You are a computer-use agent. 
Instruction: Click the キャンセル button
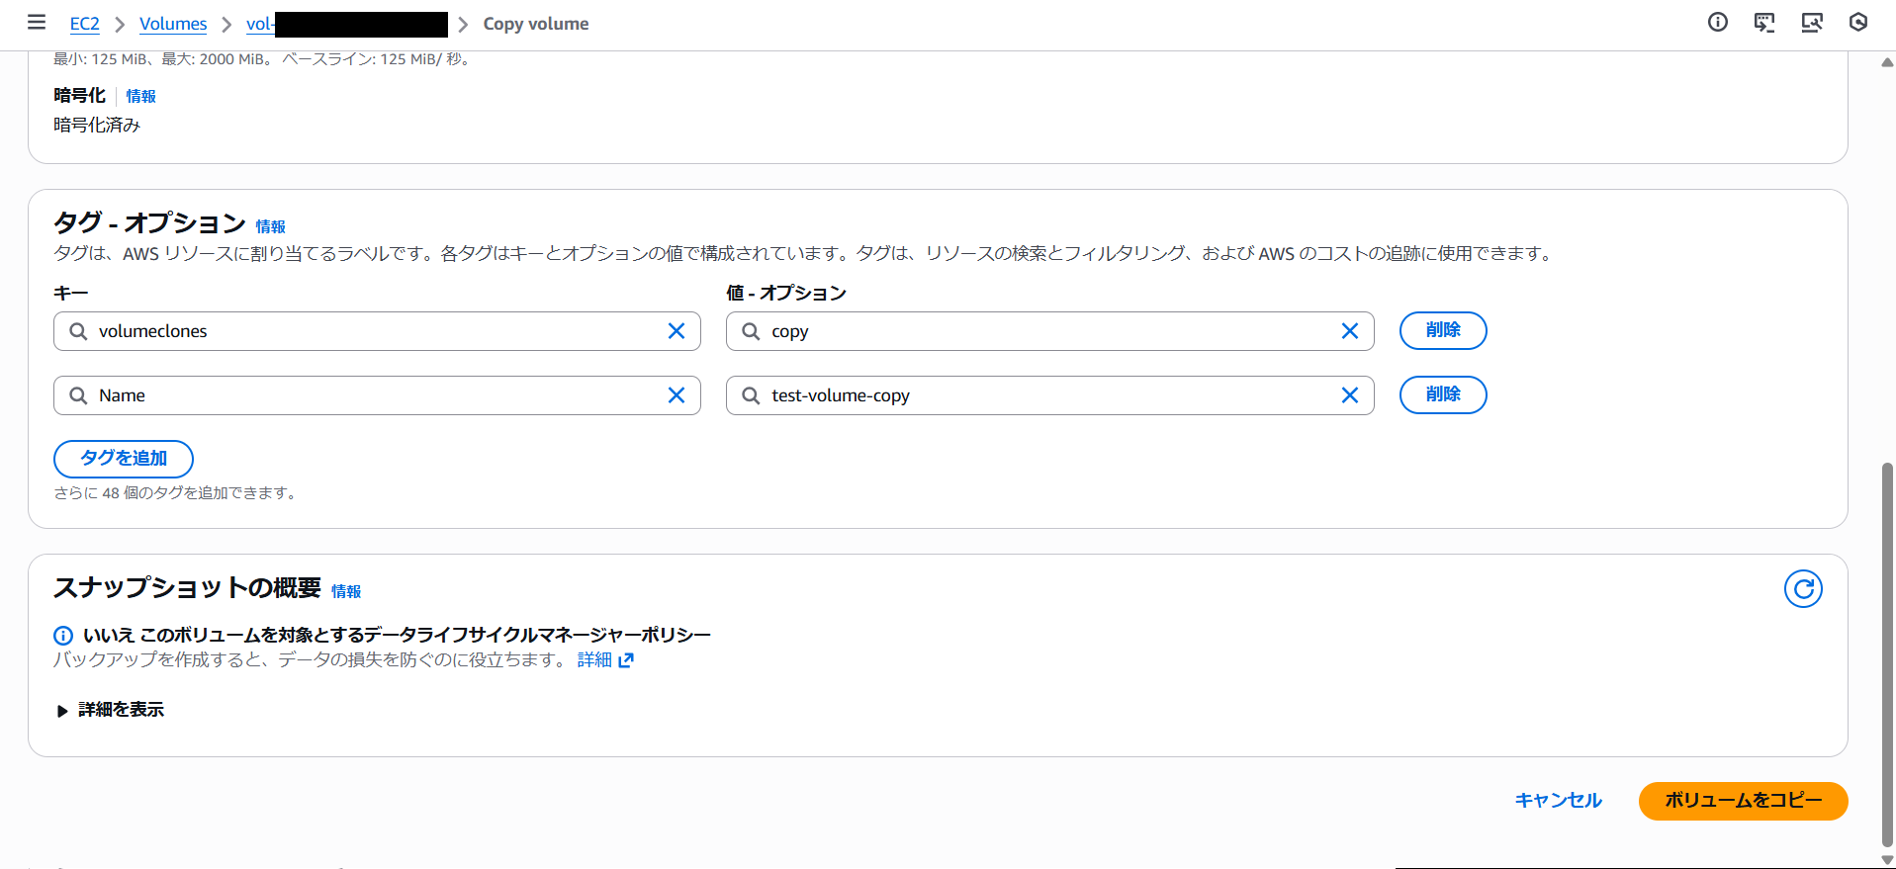1558,801
